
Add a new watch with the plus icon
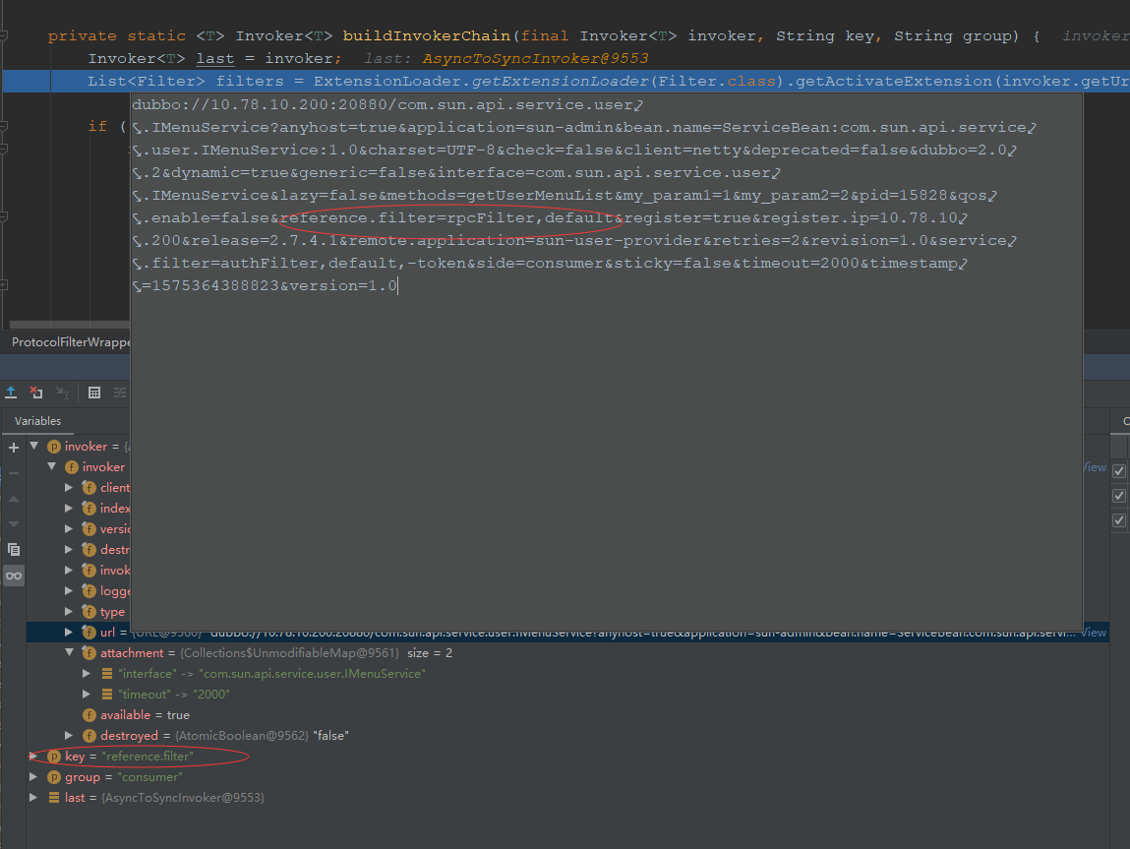click(x=13, y=446)
